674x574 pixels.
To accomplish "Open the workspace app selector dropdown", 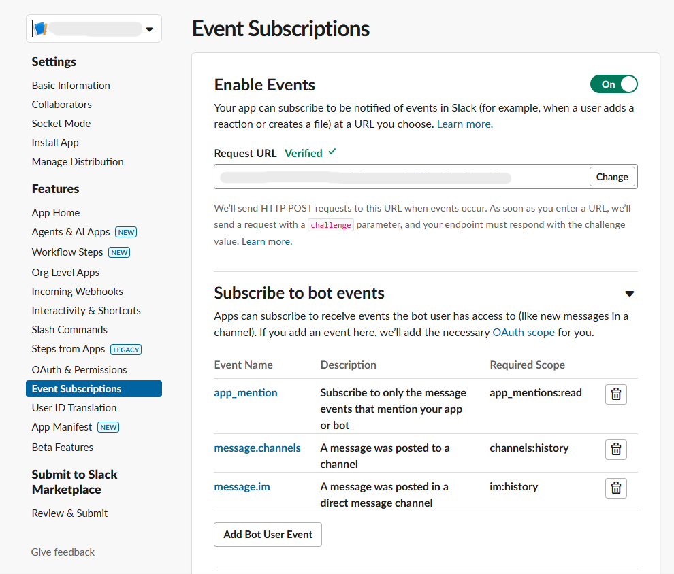I will [149, 29].
